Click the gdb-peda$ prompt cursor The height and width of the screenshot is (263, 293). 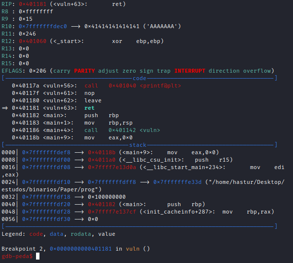click(37, 256)
